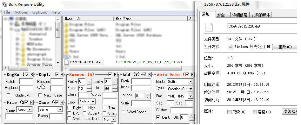Click the folder tree down scroll arrow
This screenshot has height=125, width=301.
point(58,63)
